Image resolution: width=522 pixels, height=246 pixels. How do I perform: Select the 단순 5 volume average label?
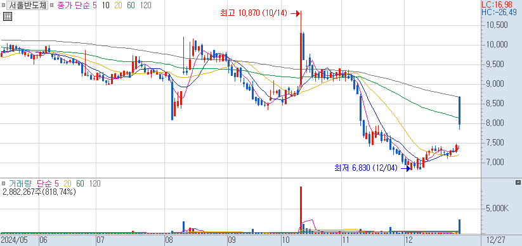(48, 183)
